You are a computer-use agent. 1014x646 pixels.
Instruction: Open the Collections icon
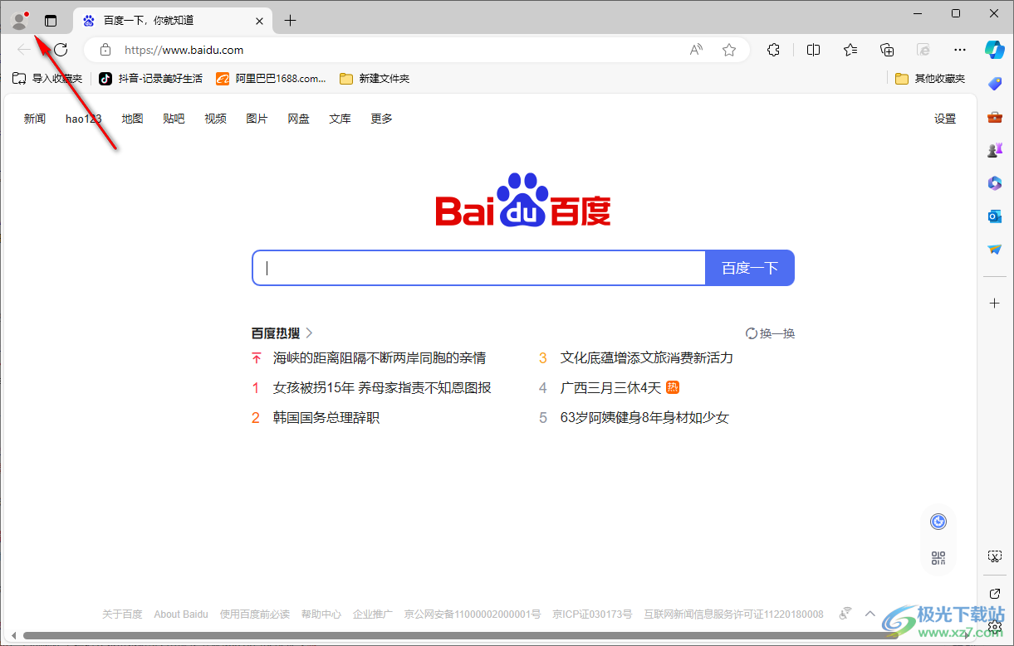coord(887,50)
